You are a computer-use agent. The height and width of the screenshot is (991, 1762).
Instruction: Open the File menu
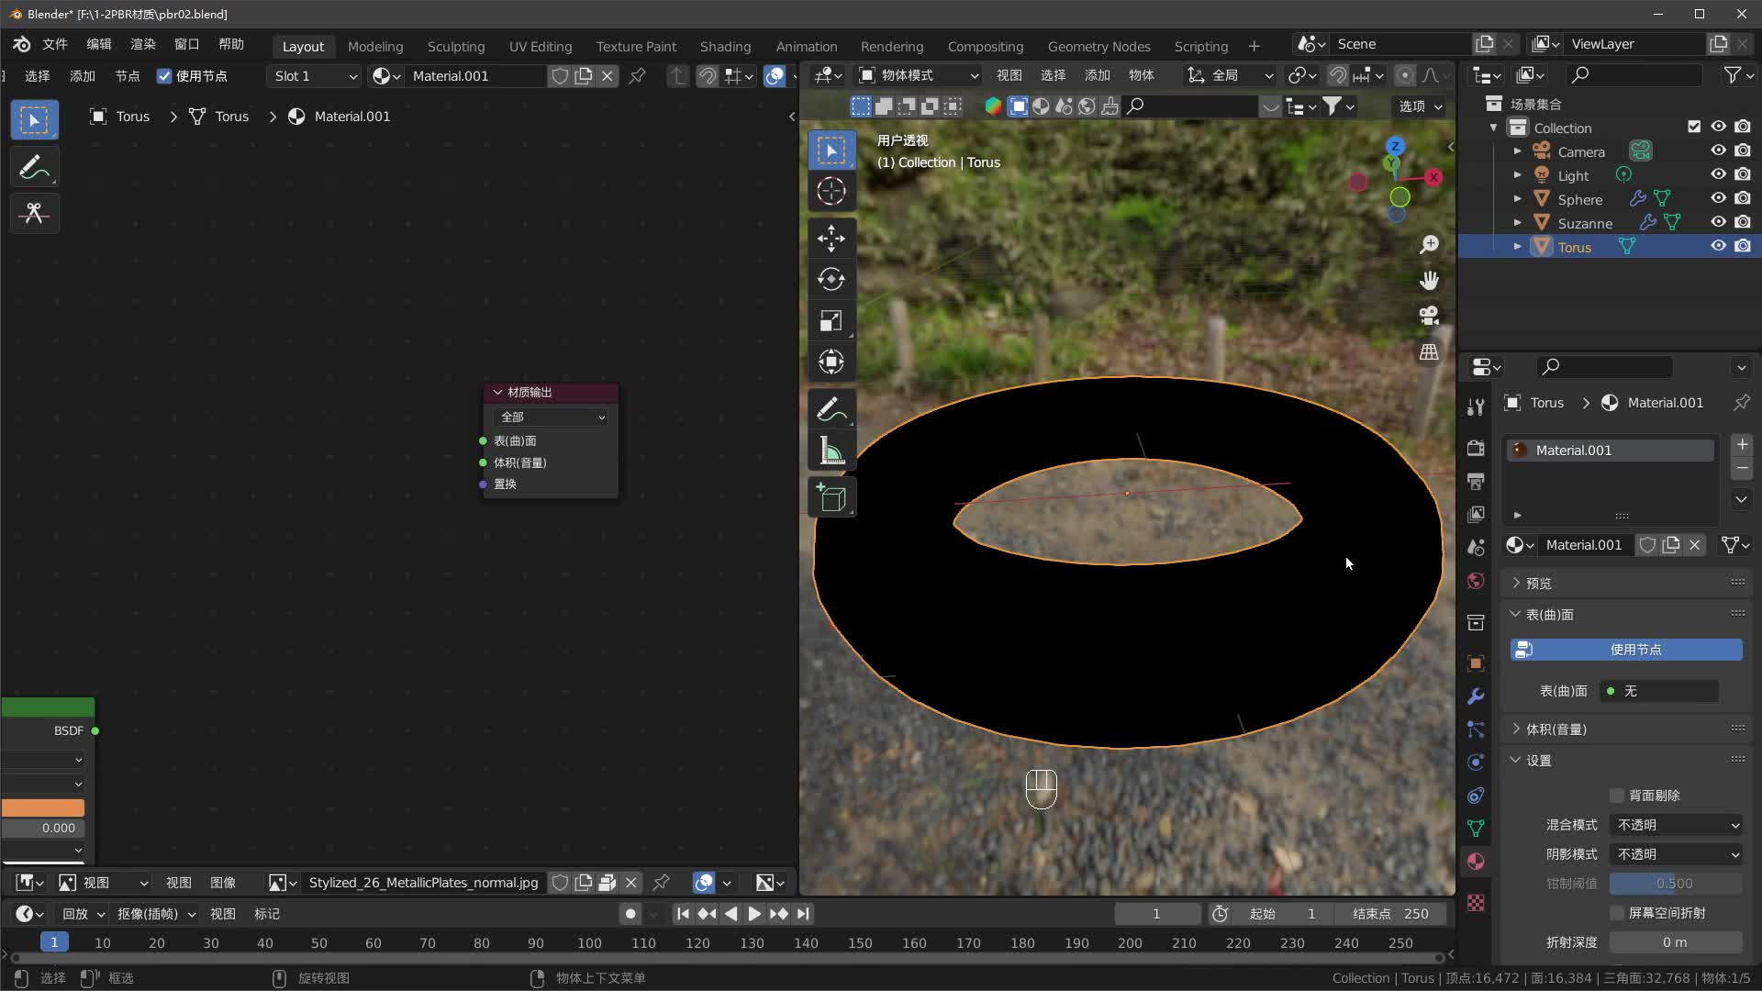55,44
